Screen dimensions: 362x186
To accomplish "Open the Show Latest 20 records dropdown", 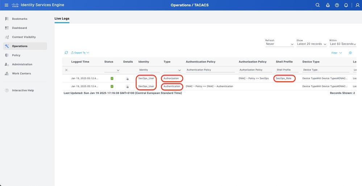I will [x=311, y=44].
